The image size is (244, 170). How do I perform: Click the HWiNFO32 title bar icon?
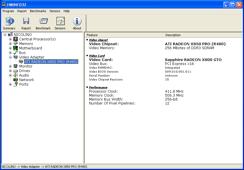4,5
